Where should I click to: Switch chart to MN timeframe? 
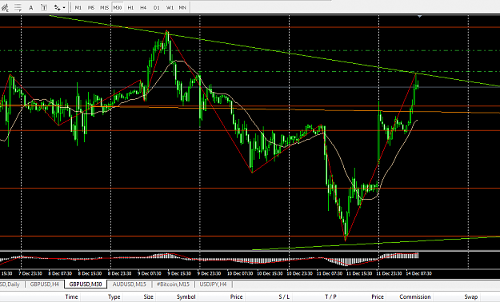pyautogui.click(x=182, y=8)
